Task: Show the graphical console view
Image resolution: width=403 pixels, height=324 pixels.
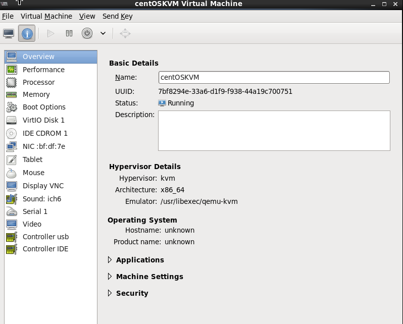Action: pyautogui.click(x=9, y=33)
